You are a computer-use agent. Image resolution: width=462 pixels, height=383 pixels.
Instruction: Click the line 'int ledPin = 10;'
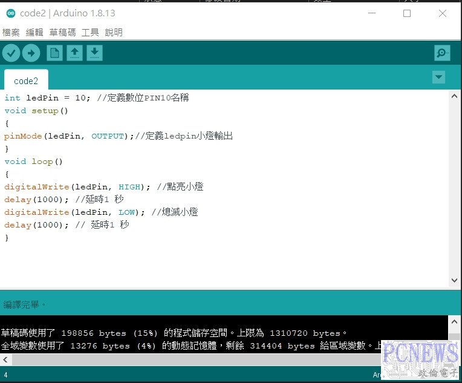(x=47, y=98)
